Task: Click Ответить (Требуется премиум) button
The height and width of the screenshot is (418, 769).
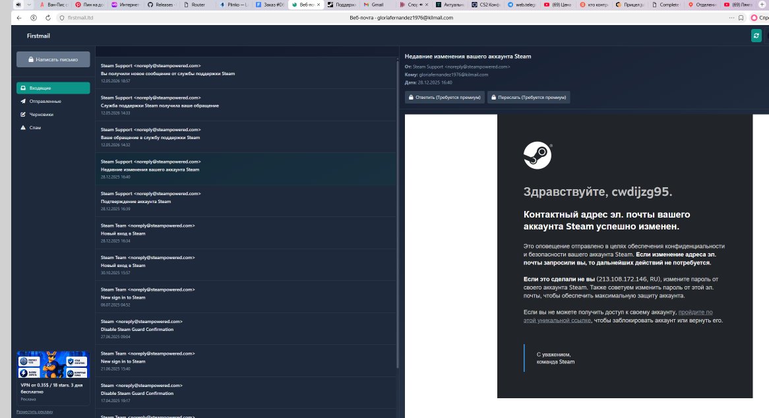Action: 445,97
